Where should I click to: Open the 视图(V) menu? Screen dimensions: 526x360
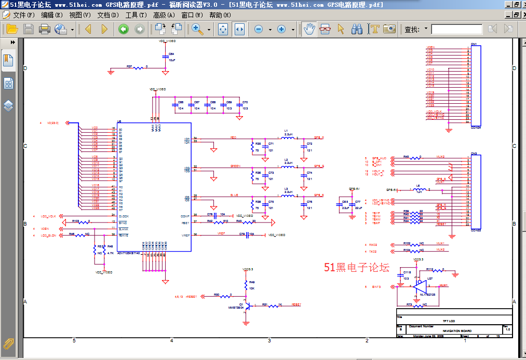click(80, 15)
